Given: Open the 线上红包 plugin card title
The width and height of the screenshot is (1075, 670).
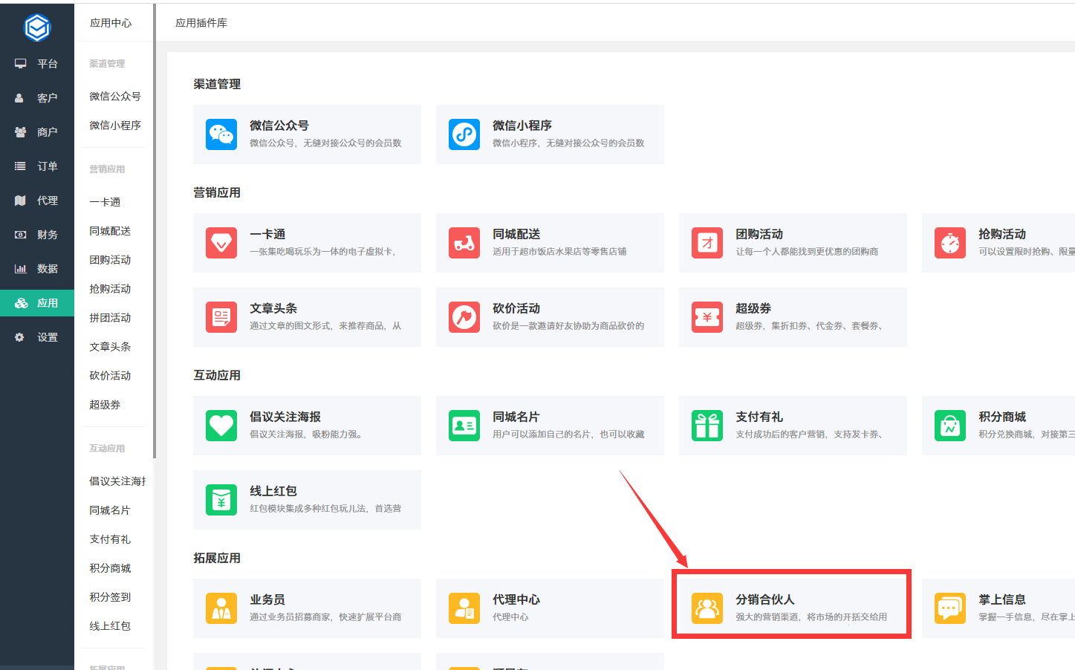Looking at the screenshot, I should click(x=273, y=491).
